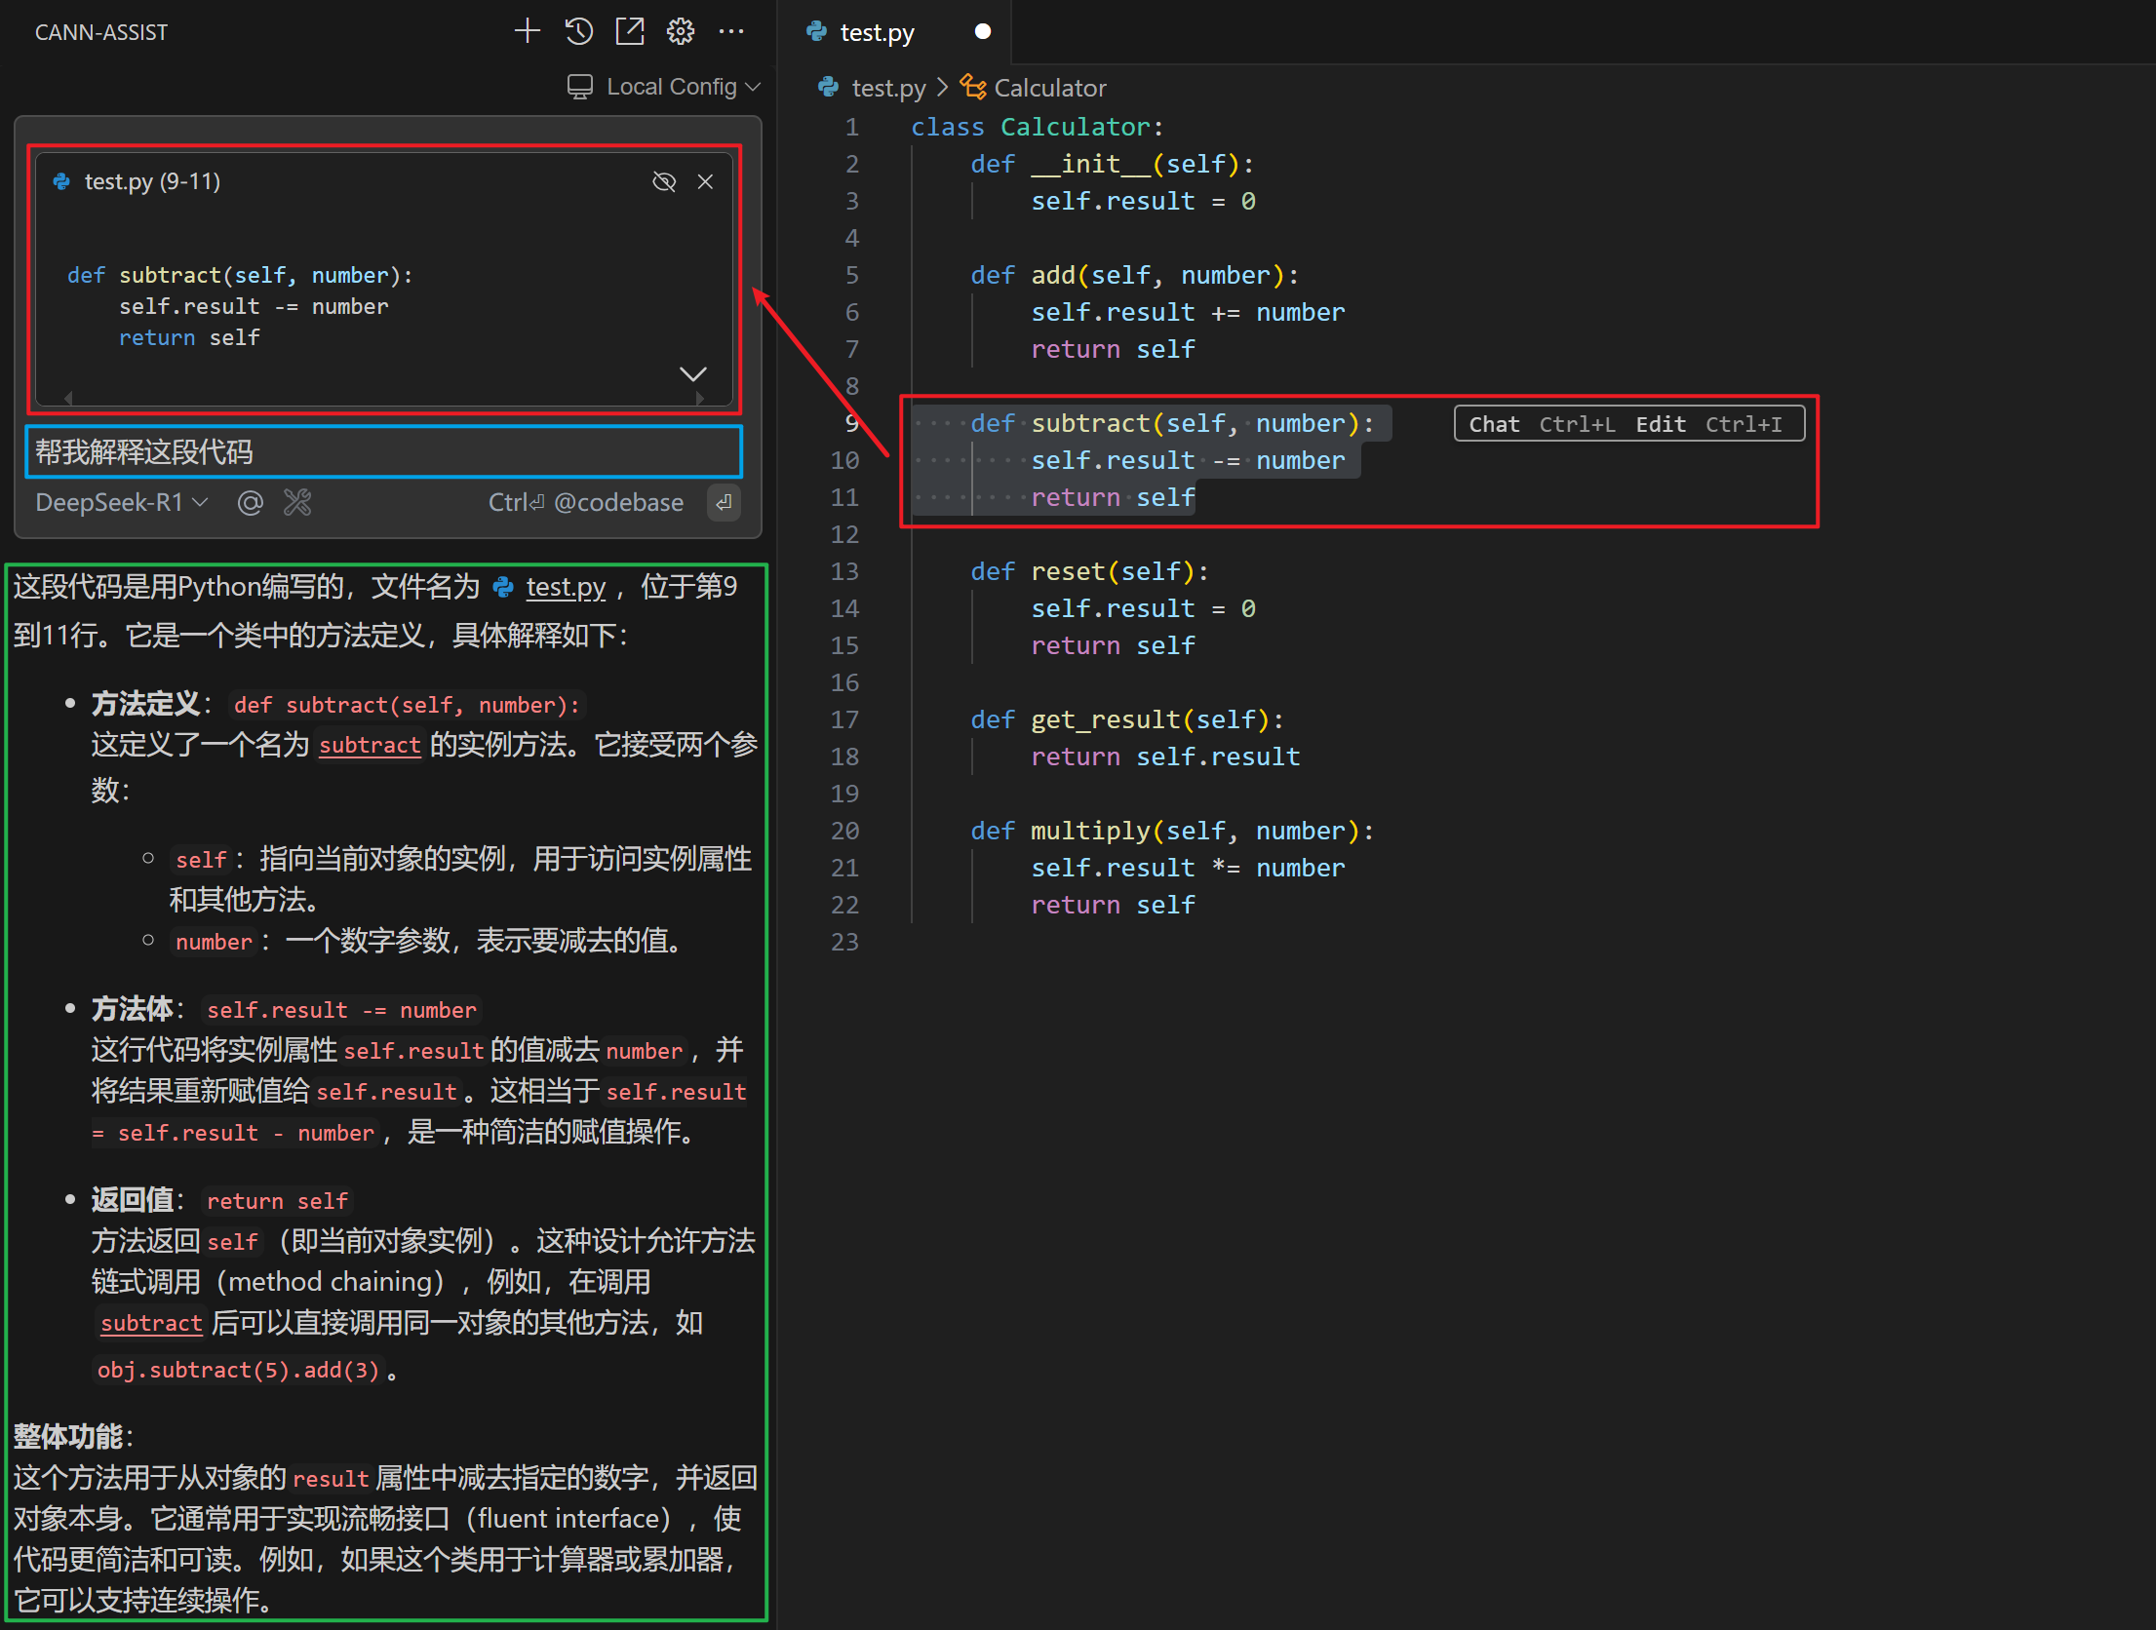The height and width of the screenshot is (1630, 2156).
Task: Open CANN-ASSIST settings gear
Action: point(681,31)
